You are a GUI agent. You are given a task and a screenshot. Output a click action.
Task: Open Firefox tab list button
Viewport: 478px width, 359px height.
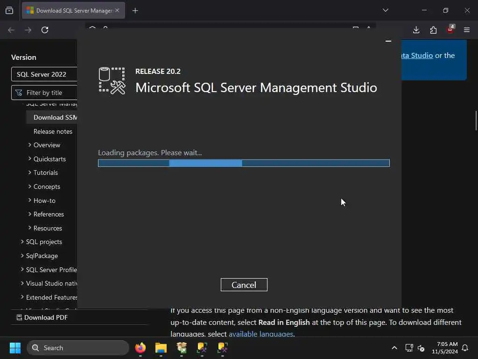9,11
